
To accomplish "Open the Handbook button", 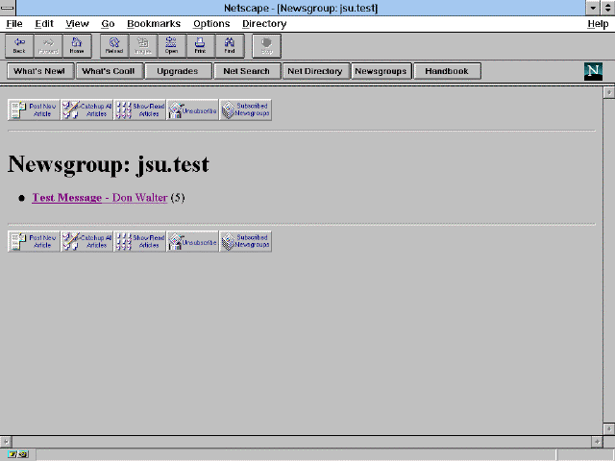I will point(448,71).
